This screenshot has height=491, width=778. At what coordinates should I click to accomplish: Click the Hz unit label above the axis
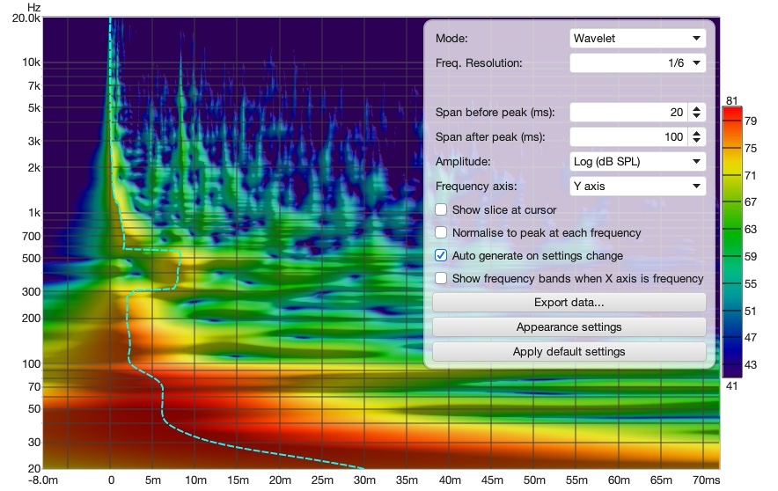[33, 7]
